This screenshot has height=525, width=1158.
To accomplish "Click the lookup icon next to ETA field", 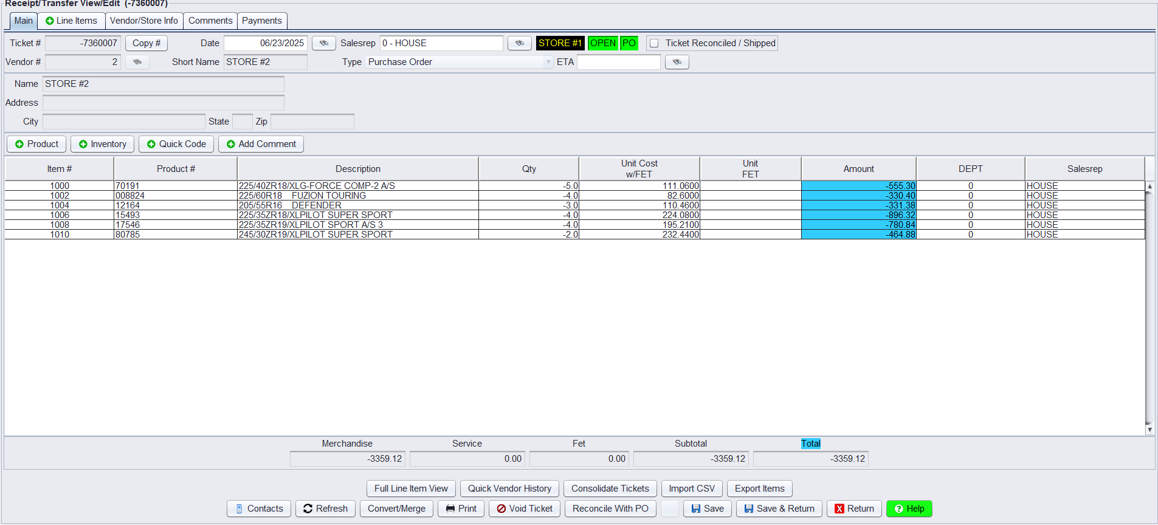I will pos(677,62).
